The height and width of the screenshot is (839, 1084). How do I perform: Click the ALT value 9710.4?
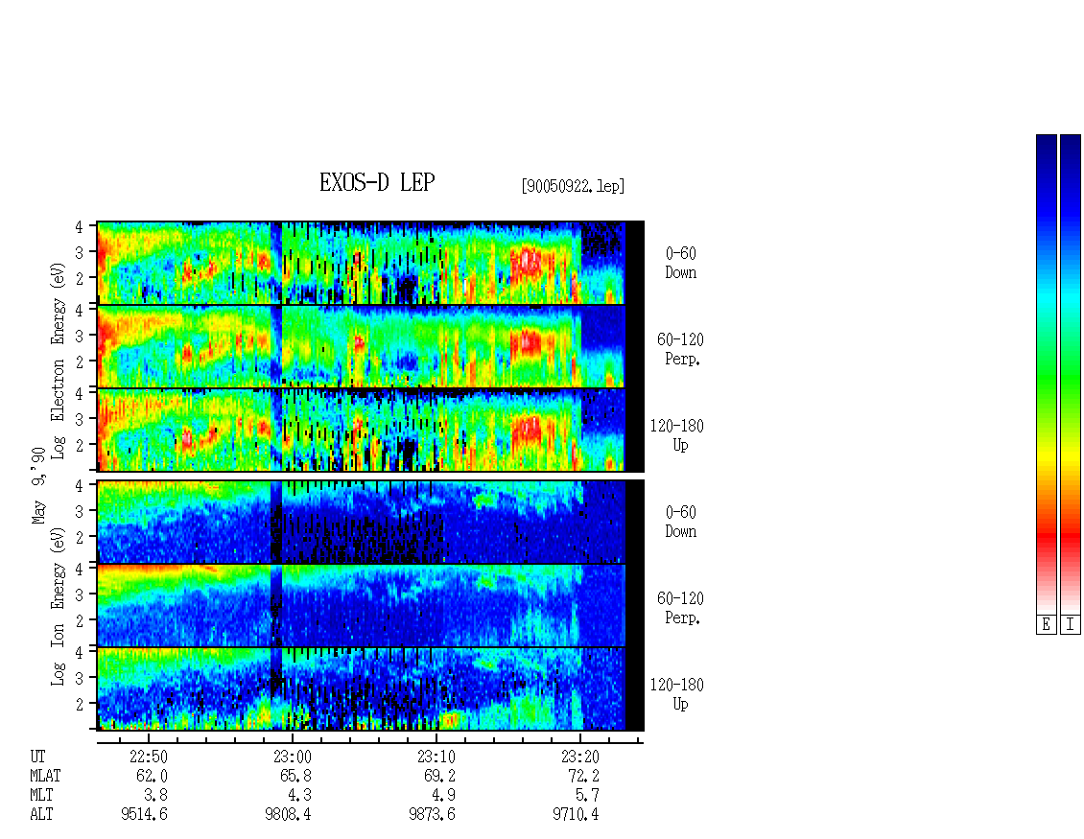coord(576,815)
